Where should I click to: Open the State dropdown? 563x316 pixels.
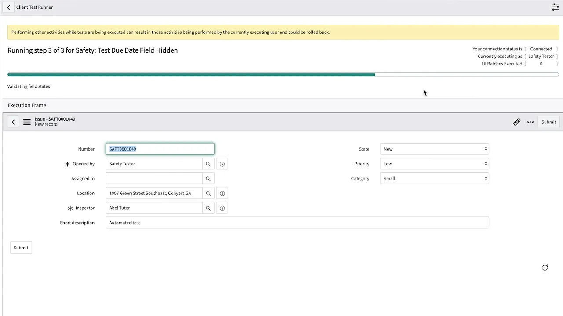click(x=434, y=149)
